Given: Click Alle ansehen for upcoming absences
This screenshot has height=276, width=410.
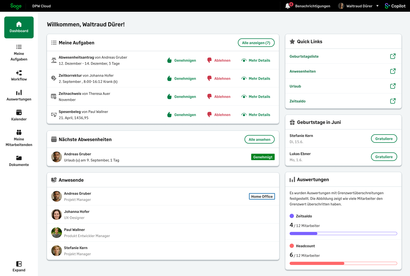Looking at the screenshot, I should click(x=259, y=139).
